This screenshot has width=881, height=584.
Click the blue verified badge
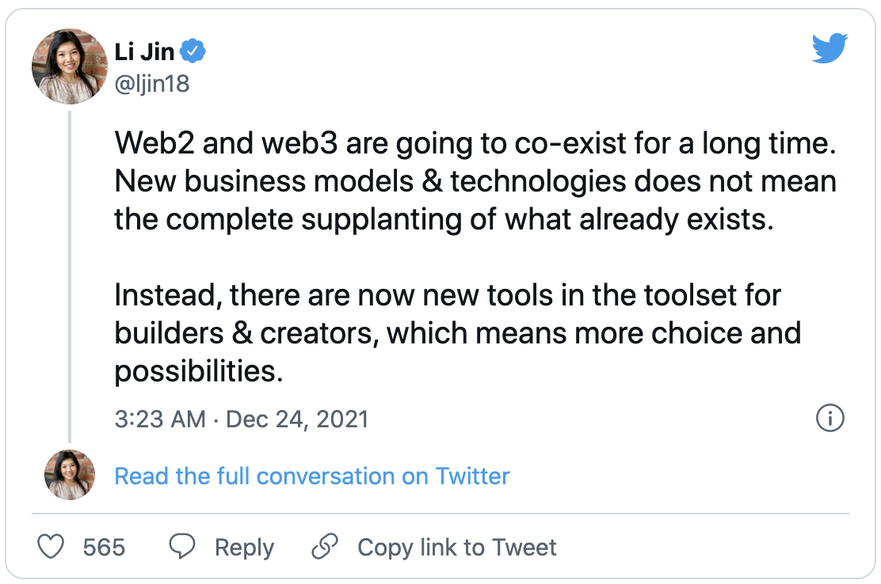[193, 52]
